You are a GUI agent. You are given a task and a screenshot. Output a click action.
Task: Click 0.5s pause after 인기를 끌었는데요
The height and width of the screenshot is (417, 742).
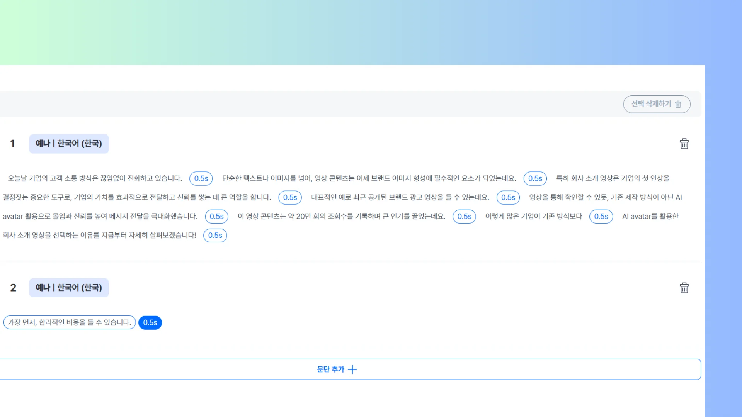pyautogui.click(x=464, y=216)
